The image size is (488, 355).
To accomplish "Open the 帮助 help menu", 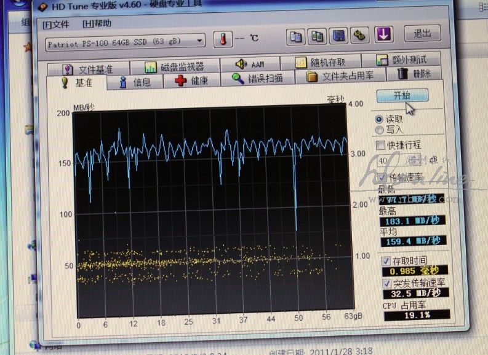I will pyautogui.click(x=97, y=23).
